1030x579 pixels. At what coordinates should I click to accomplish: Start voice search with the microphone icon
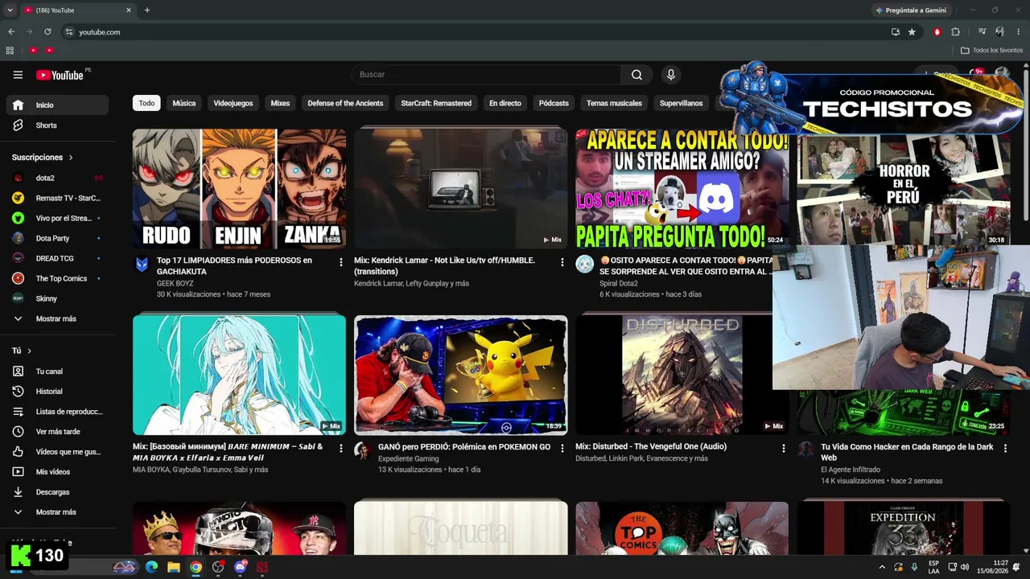coord(671,75)
